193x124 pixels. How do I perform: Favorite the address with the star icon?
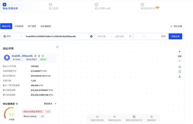[43, 56]
